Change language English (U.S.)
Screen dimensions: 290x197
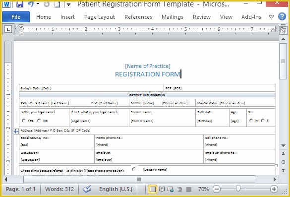(116, 189)
